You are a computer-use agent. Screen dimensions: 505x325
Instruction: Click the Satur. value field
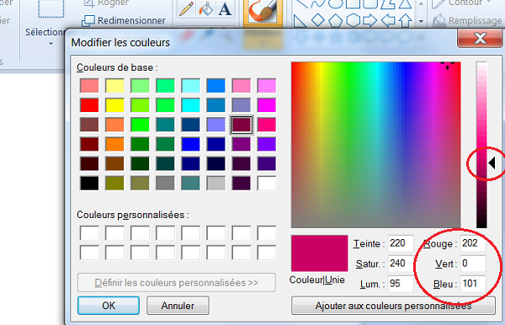click(401, 264)
